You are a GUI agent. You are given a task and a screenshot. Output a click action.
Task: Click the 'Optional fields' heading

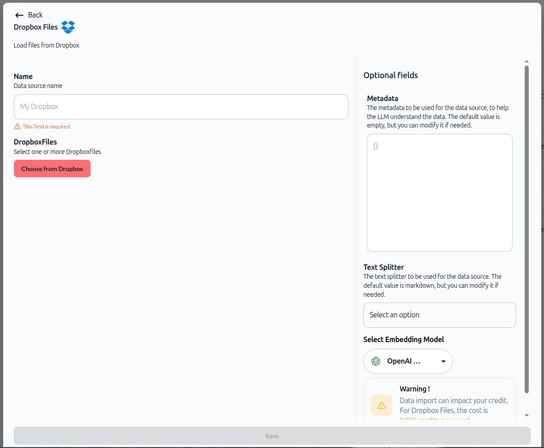coord(391,75)
